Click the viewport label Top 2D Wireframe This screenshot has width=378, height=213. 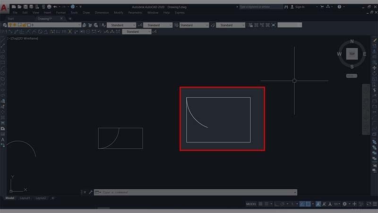point(23,38)
